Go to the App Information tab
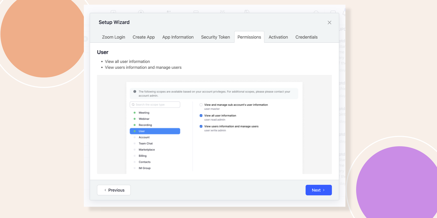The width and height of the screenshot is (437, 218). pyautogui.click(x=178, y=37)
